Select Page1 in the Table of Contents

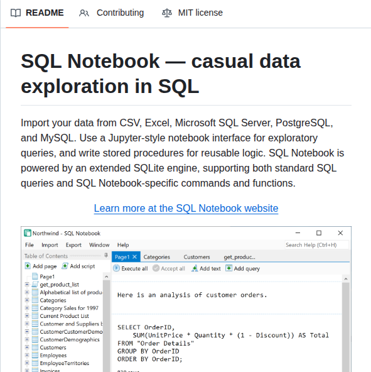(47, 276)
